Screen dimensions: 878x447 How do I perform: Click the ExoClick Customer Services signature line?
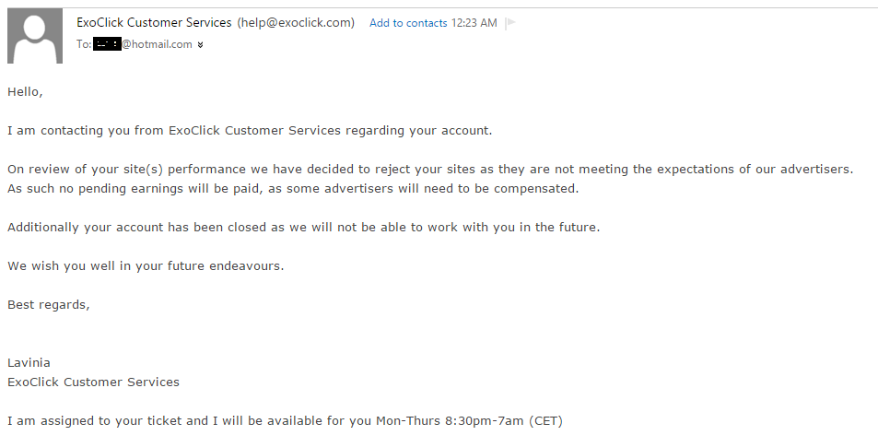[93, 382]
